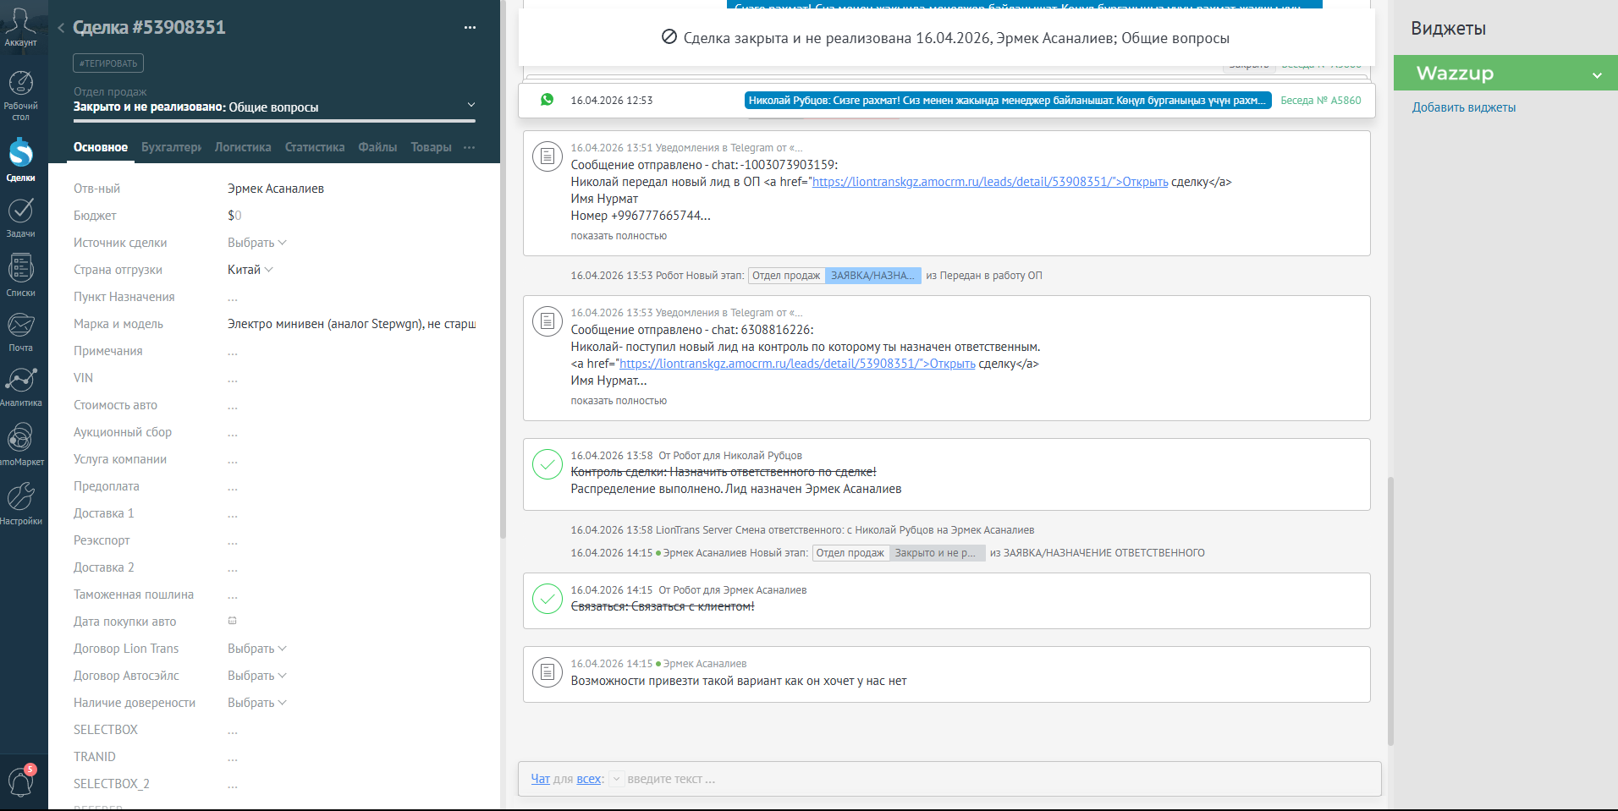Open Задачи tasks sidebar icon
Screen dimensions: 1618x811
(x=20, y=216)
